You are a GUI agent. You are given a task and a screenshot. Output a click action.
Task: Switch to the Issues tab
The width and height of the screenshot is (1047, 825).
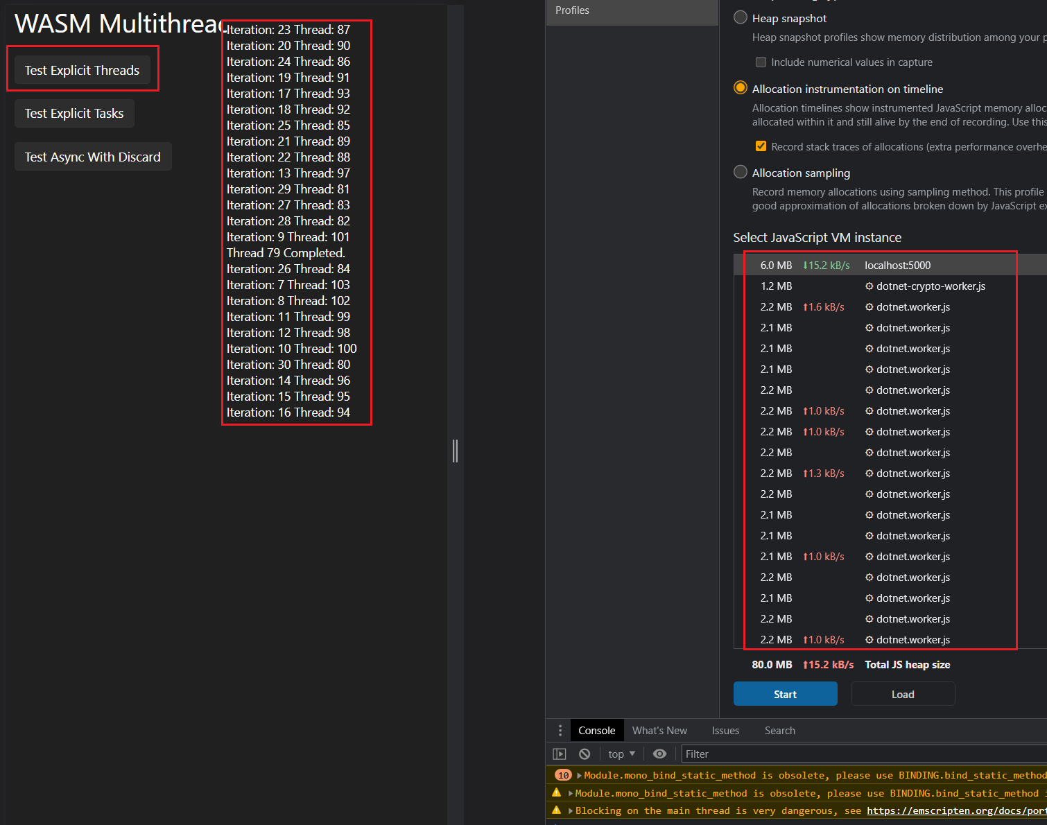(725, 730)
